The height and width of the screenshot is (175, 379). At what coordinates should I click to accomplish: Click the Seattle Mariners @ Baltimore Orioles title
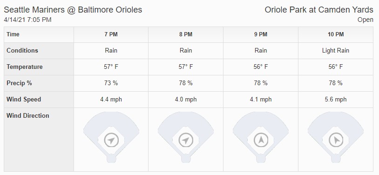pos(73,10)
